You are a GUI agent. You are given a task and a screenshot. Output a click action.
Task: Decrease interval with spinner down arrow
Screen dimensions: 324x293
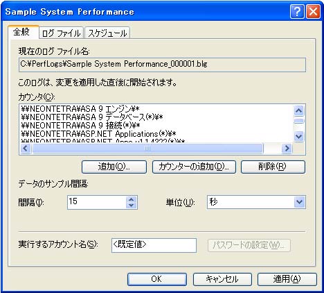point(132,206)
